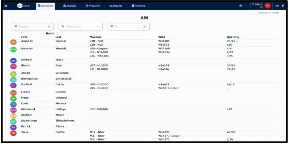Switch to the Analysis tab
This screenshot has width=289, height=144.
click(x=69, y=6)
